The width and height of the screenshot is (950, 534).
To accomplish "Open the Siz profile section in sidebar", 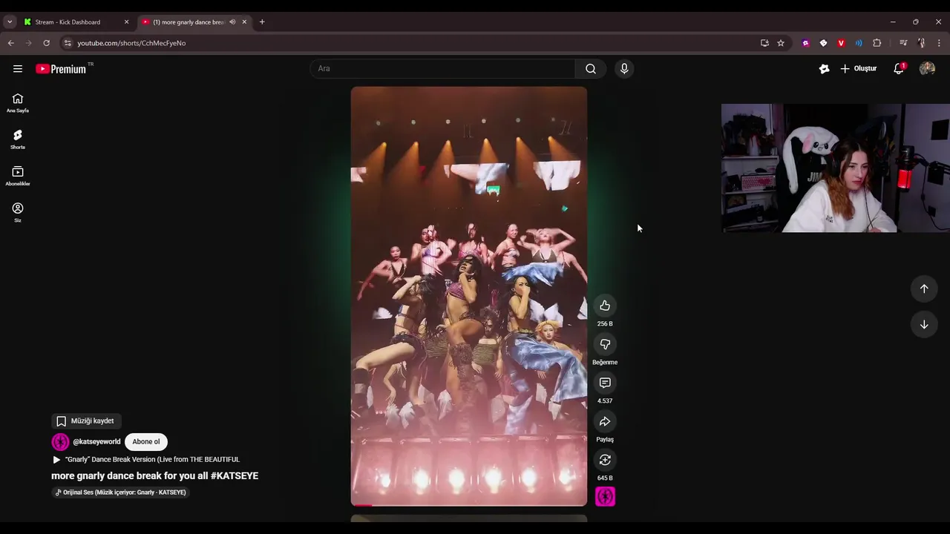I will point(18,212).
